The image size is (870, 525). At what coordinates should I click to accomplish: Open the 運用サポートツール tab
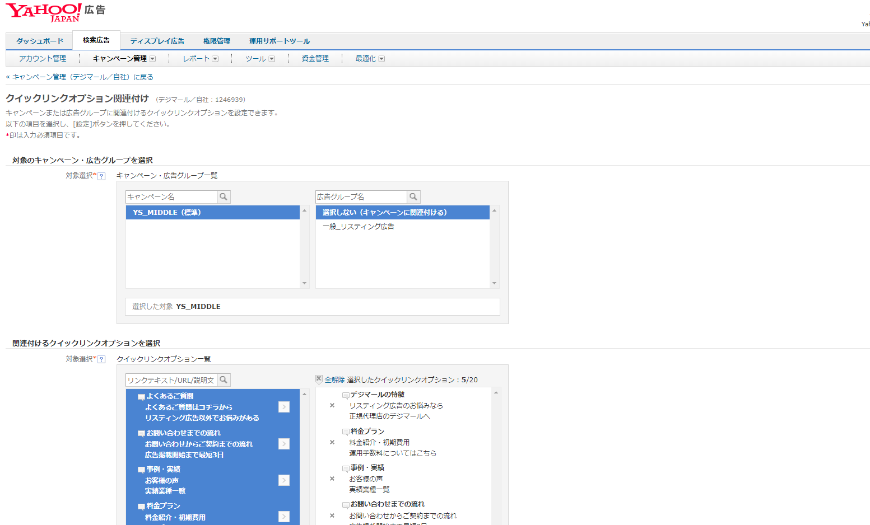pos(280,41)
